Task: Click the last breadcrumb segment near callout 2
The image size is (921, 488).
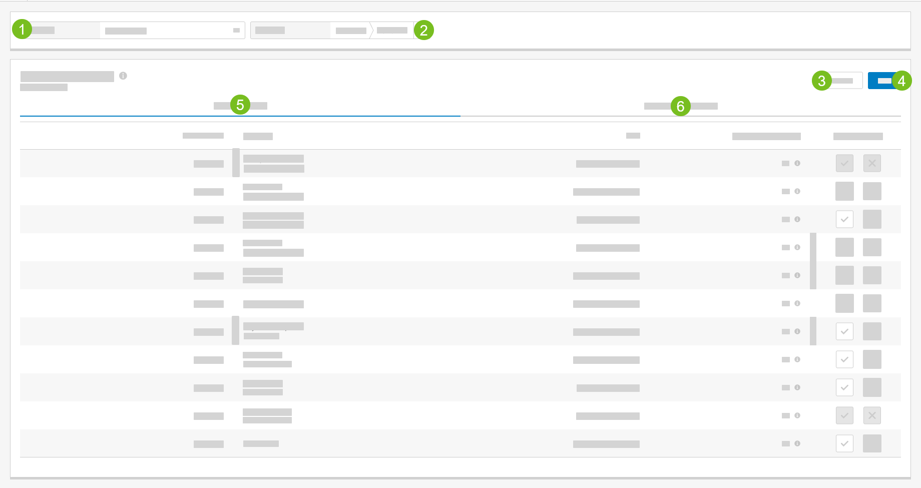Action: coord(392,31)
